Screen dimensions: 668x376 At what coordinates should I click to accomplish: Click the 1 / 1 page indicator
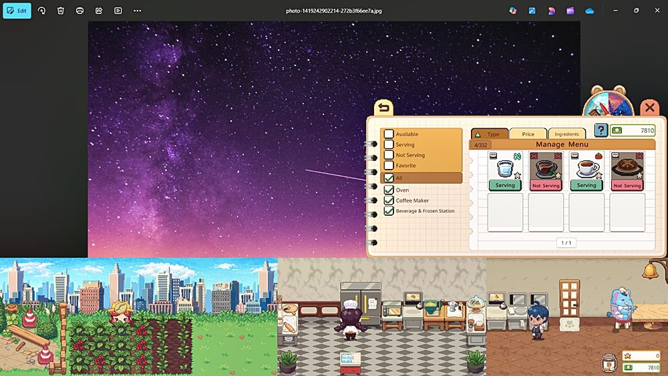(x=566, y=242)
